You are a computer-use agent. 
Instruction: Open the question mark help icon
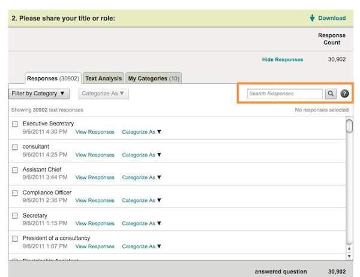click(x=344, y=94)
